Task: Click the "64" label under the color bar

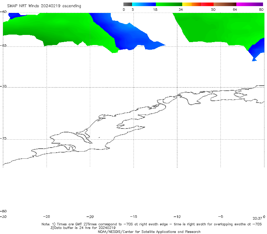Action: click(235, 9)
